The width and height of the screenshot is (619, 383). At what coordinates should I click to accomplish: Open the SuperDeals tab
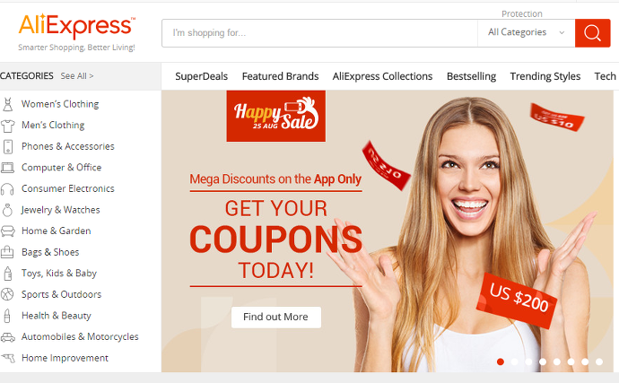201,76
